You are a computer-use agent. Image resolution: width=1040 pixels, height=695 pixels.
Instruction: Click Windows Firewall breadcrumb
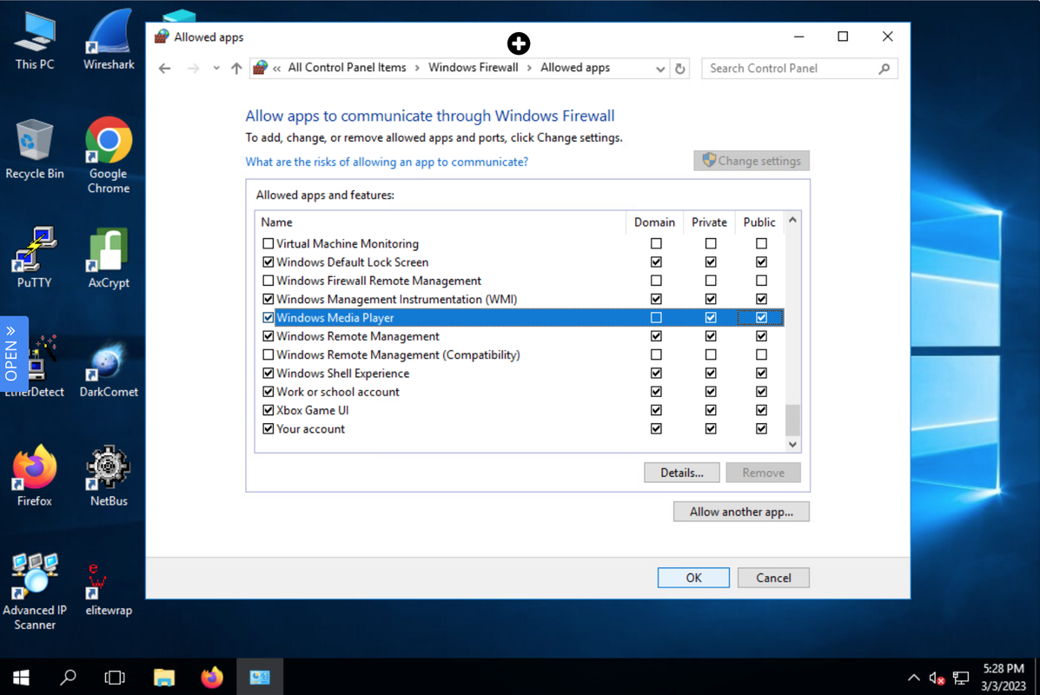pos(473,68)
